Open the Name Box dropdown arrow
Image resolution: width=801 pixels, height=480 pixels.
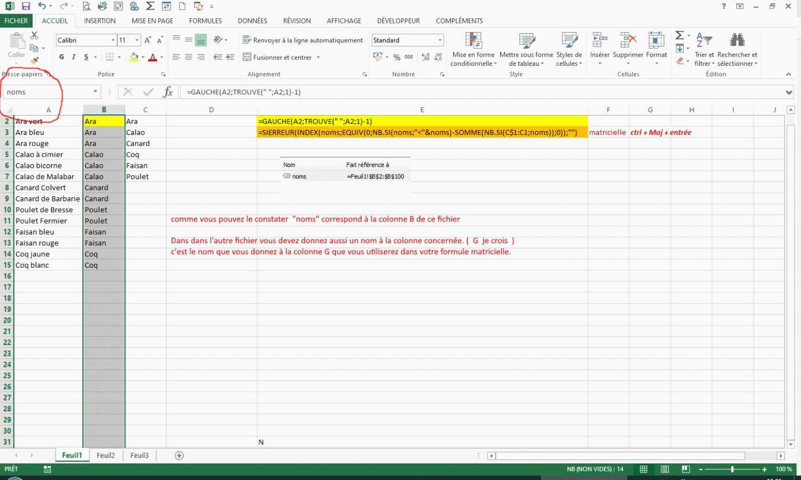pyautogui.click(x=96, y=92)
